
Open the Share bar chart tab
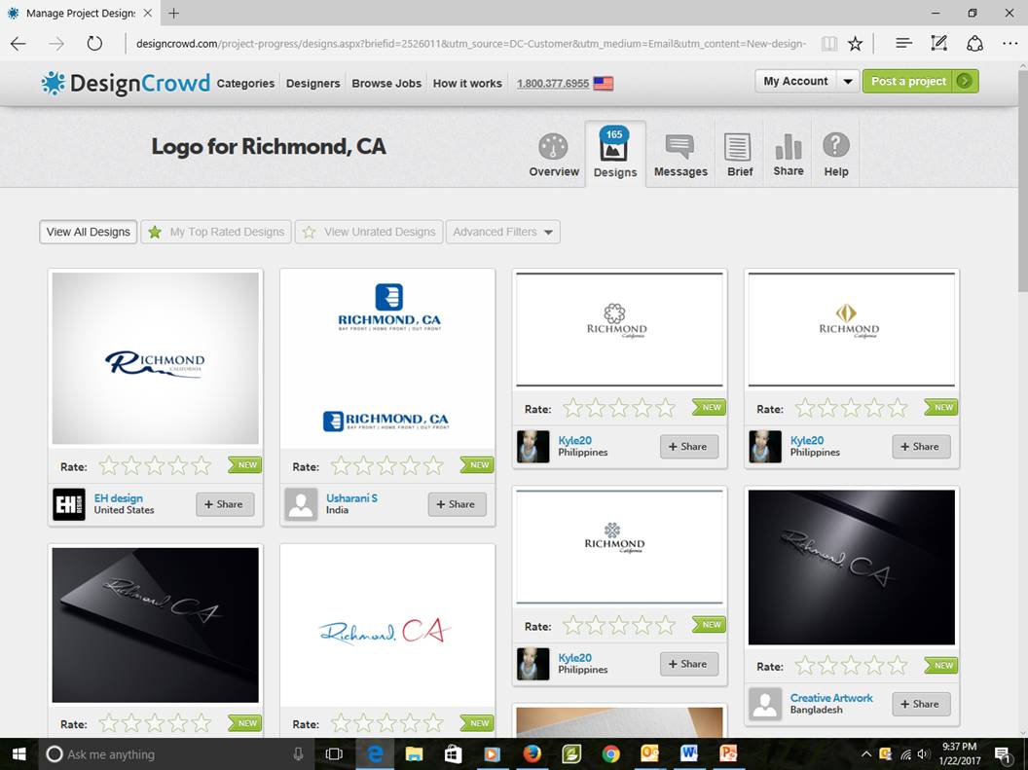(x=789, y=156)
